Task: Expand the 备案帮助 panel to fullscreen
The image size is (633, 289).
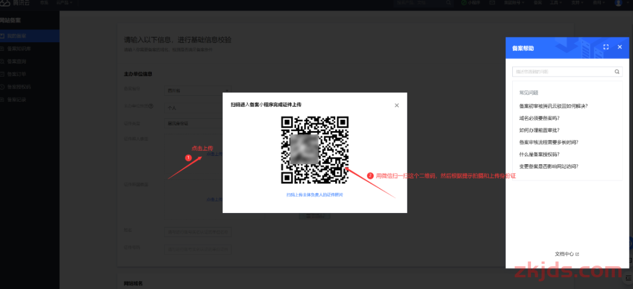Action: (605, 47)
